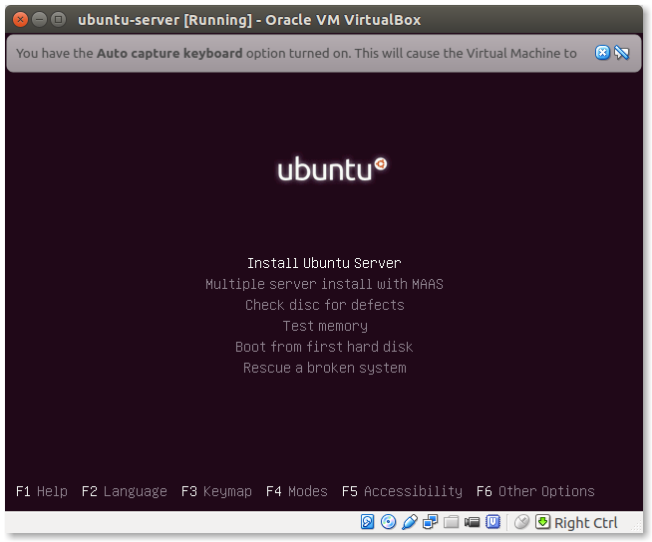Select Rescue a broken system

tap(324, 368)
